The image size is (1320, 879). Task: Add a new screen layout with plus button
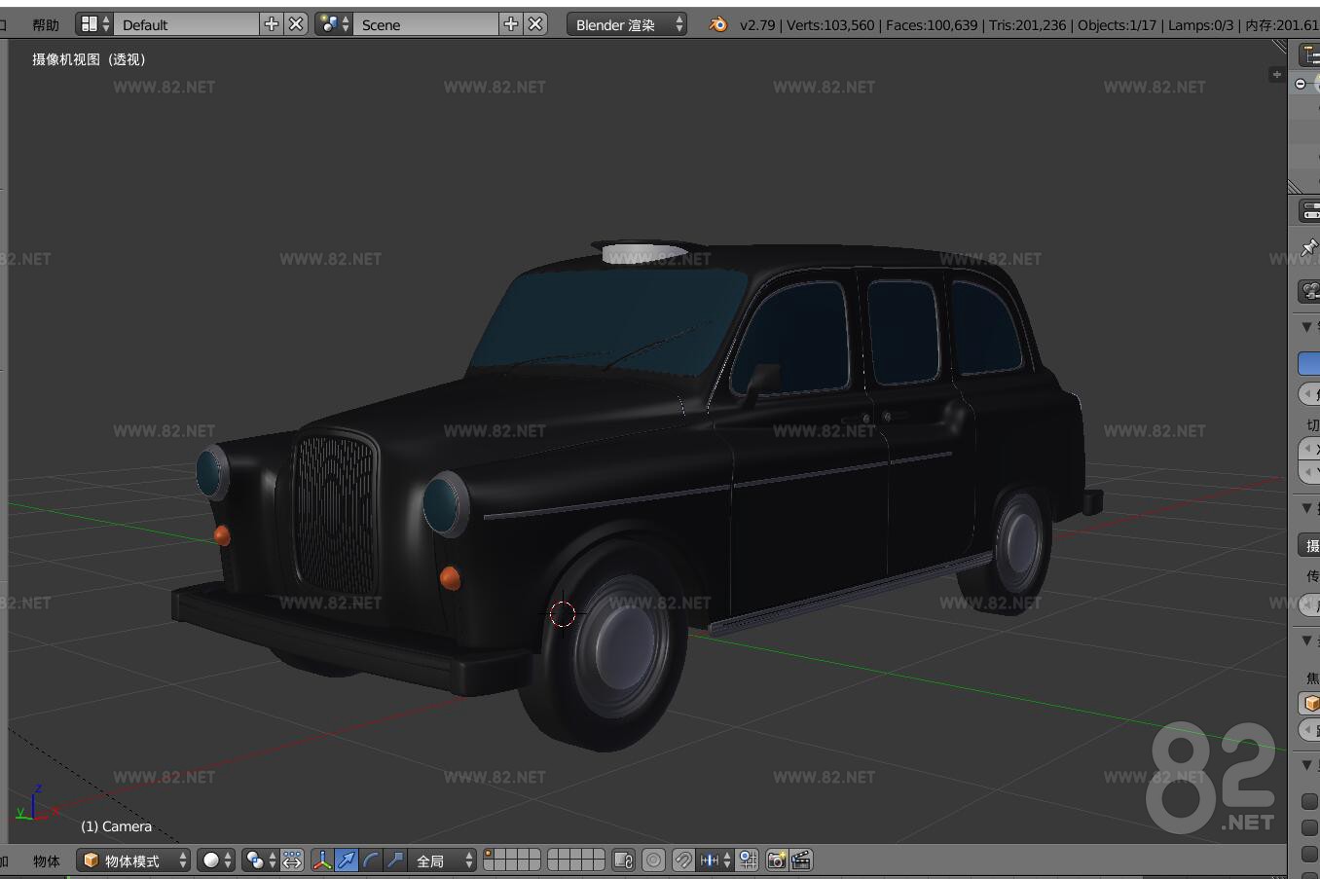[x=271, y=23]
